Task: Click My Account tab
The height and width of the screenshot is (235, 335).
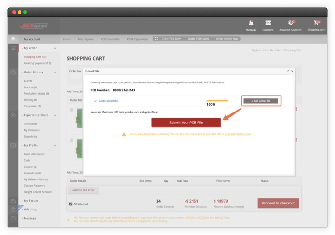Action: tap(32, 39)
